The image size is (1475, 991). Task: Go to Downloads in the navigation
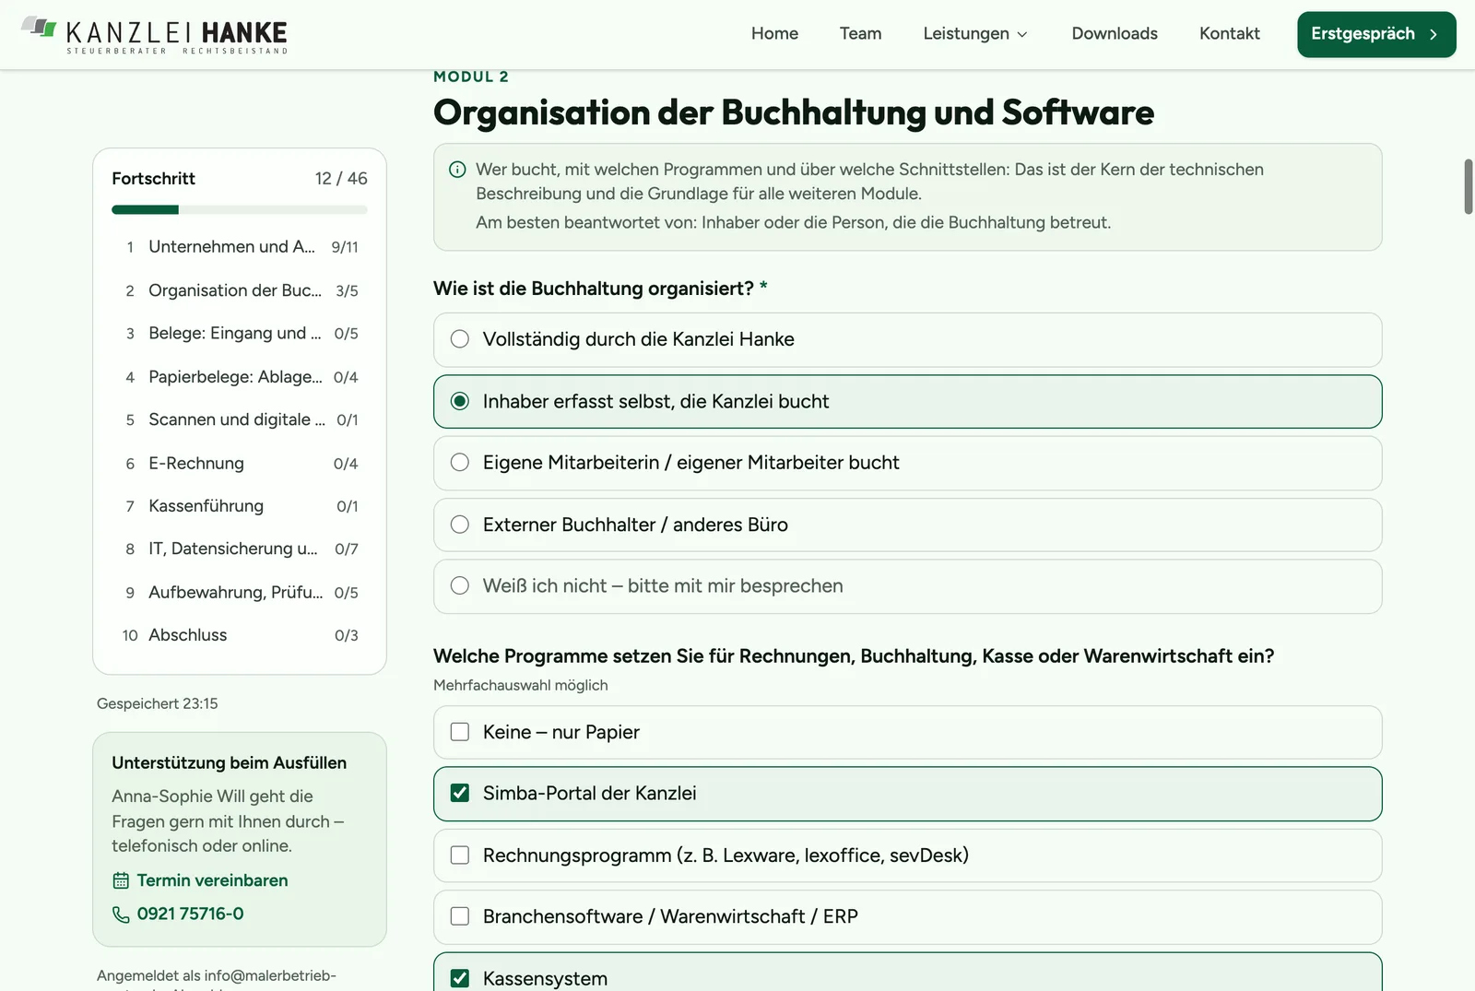[x=1115, y=34]
